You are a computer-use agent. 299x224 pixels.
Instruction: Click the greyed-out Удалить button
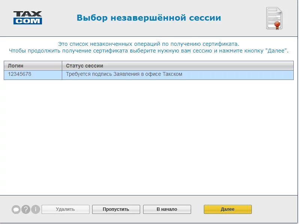(65, 209)
